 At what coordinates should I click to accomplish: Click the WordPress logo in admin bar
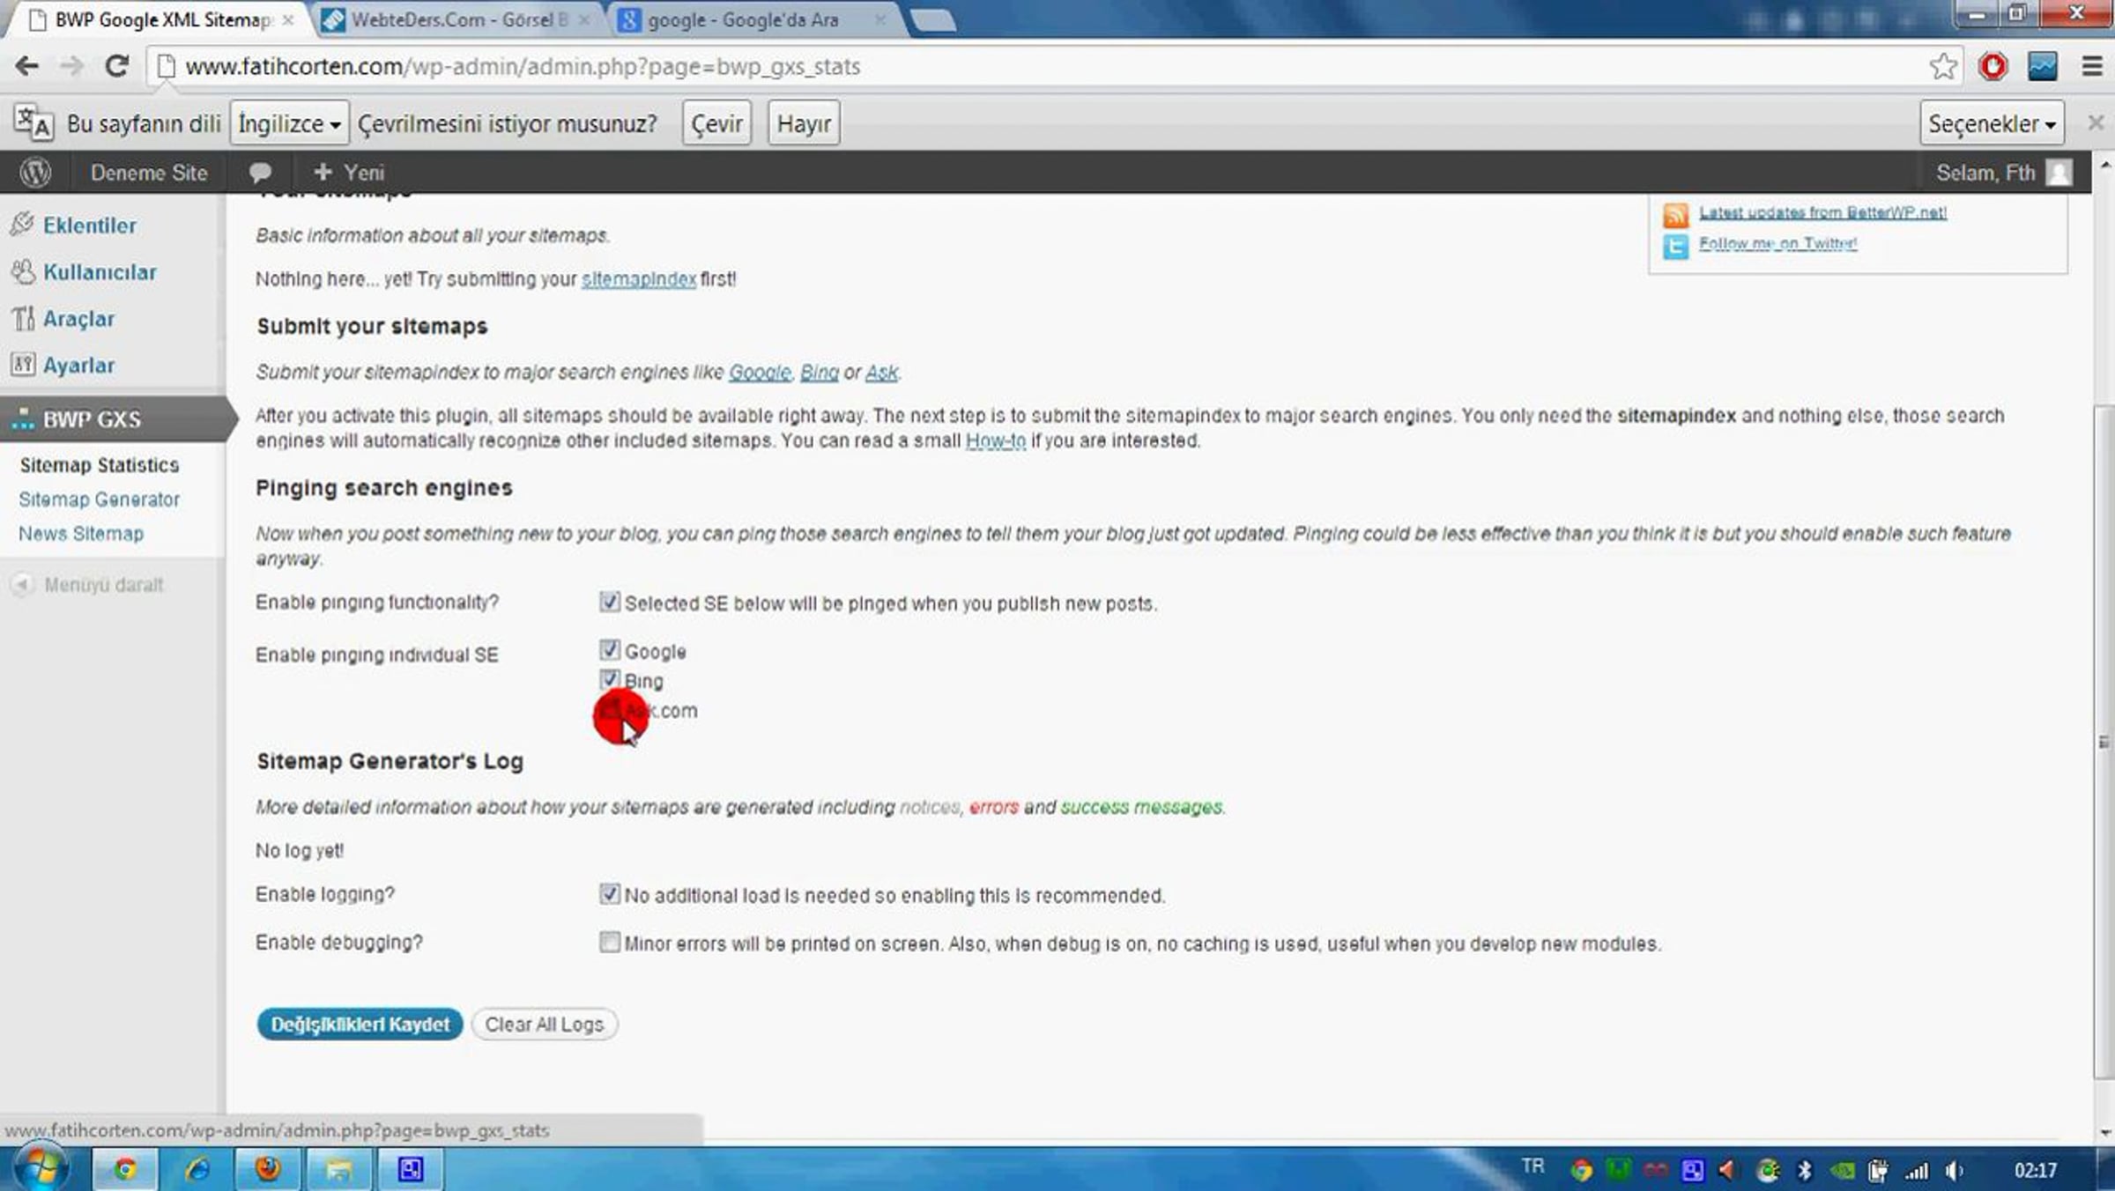(35, 173)
